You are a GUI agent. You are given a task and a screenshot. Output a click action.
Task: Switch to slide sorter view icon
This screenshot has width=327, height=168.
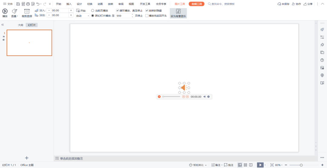click(246, 165)
